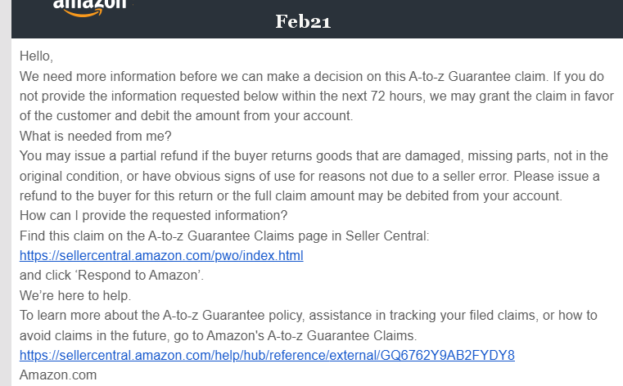Click the '72 hours' text in the first paragraph
This screenshot has height=386, width=623.
pos(396,96)
